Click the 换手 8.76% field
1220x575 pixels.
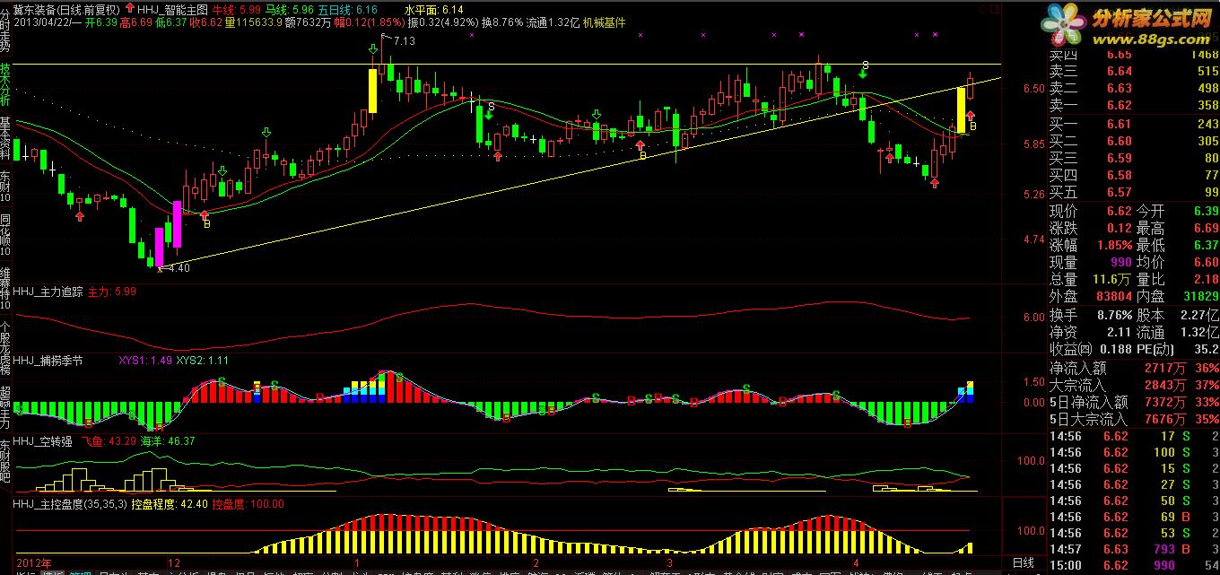point(1091,315)
